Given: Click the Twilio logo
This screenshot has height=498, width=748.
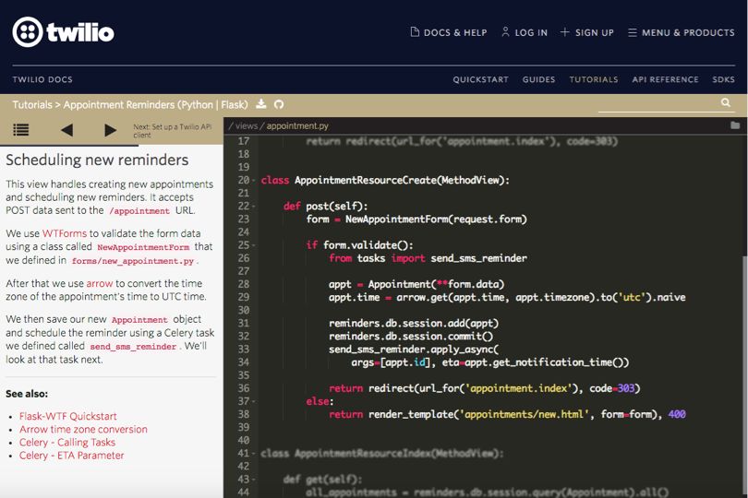Looking at the screenshot, I should coord(63,32).
